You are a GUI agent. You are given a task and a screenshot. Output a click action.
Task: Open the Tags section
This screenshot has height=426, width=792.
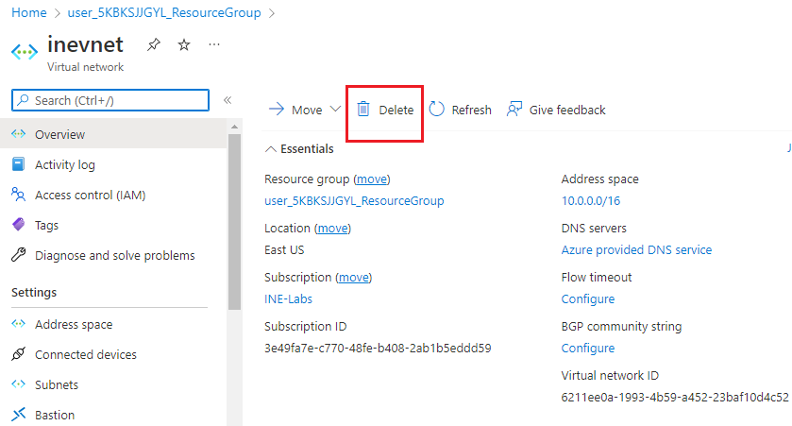pos(46,225)
